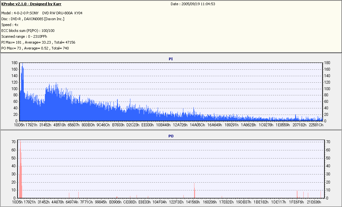The width and height of the screenshot is (342, 207).
Task: Click PI axis label 22581Ch
Action: pos(316,125)
